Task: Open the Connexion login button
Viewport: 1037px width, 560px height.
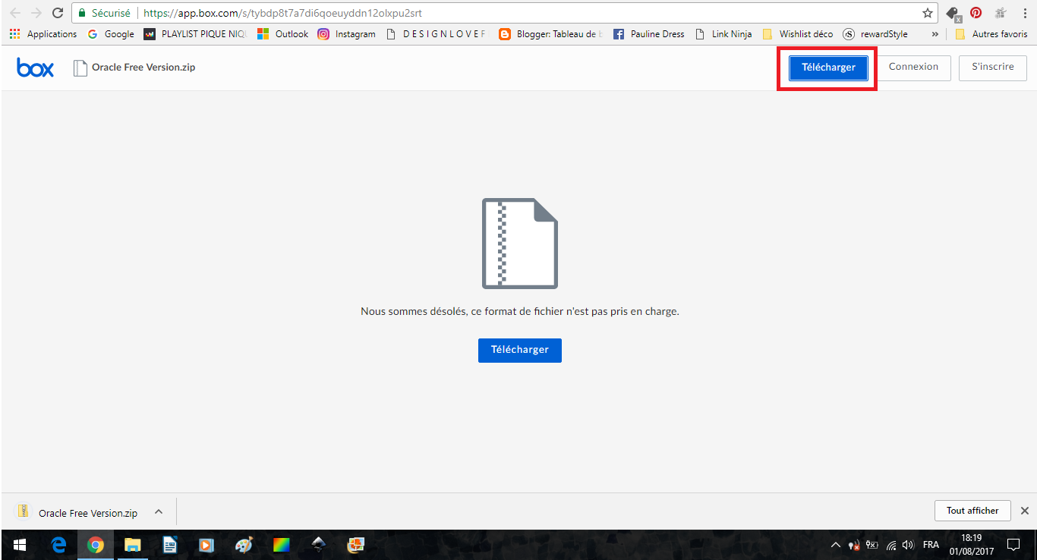Action: click(913, 67)
